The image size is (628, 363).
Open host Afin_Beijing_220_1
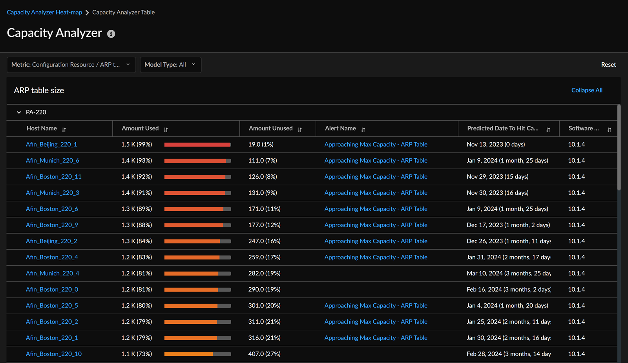coord(51,144)
